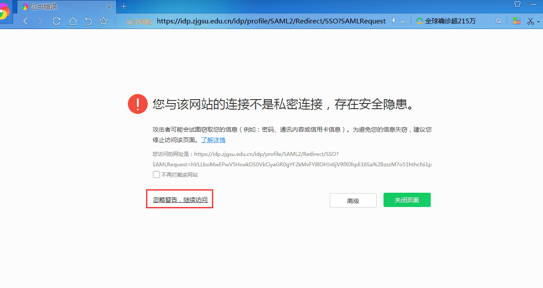Image resolution: width=543 pixels, height=288 pixels.
Task: Open the skin shirt icon in title bar
Action: [x=517, y=4]
